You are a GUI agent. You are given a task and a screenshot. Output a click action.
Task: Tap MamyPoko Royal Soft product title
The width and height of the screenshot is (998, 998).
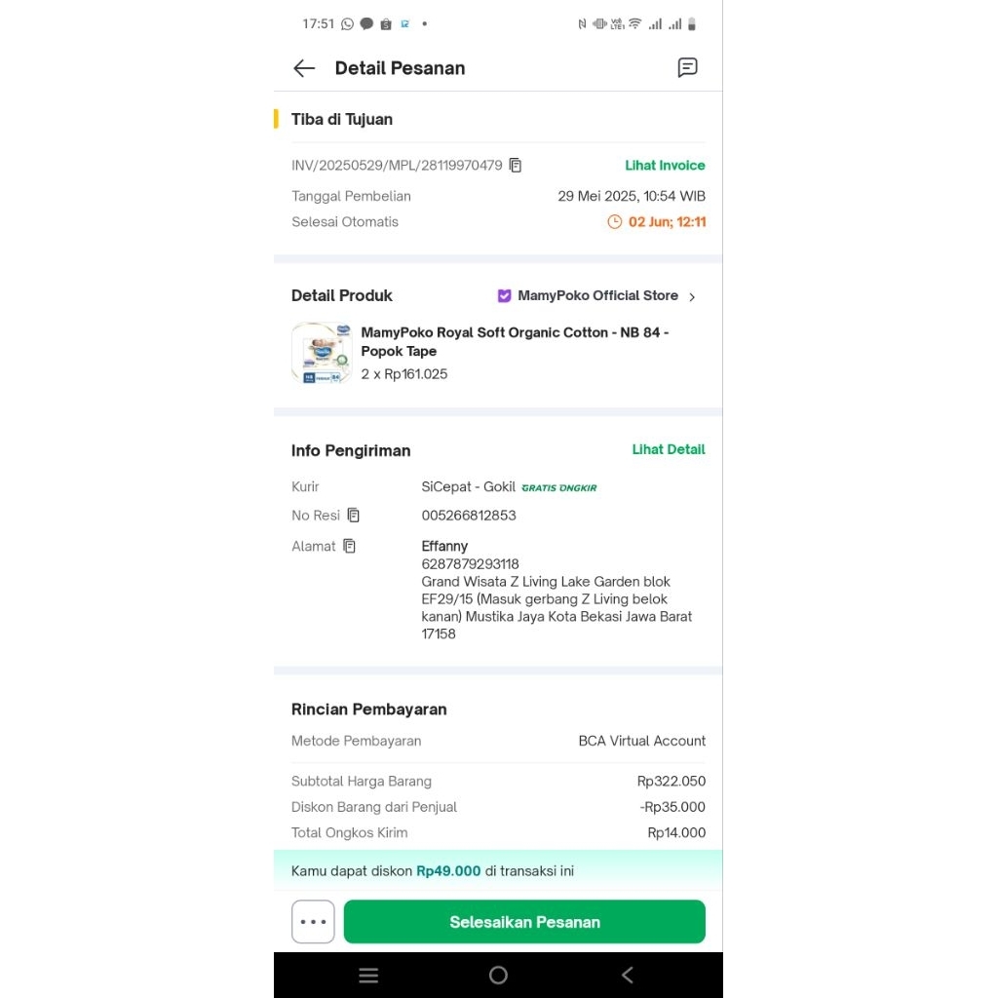tap(515, 342)
